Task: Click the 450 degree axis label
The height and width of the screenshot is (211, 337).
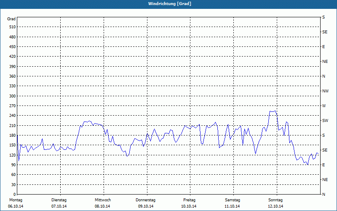Action: [13, 47]
